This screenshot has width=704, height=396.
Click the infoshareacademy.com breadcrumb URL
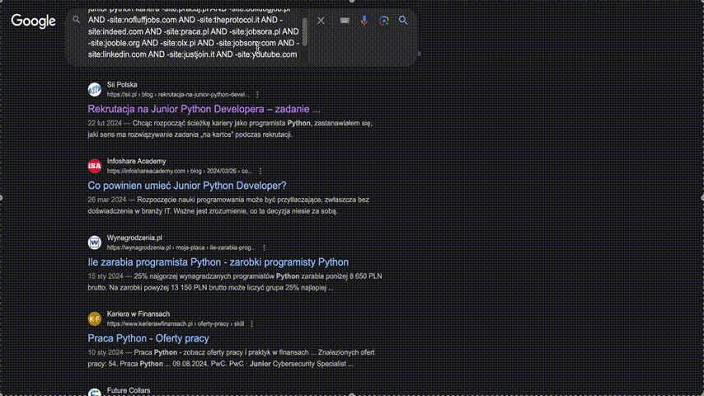click(180, 172)
